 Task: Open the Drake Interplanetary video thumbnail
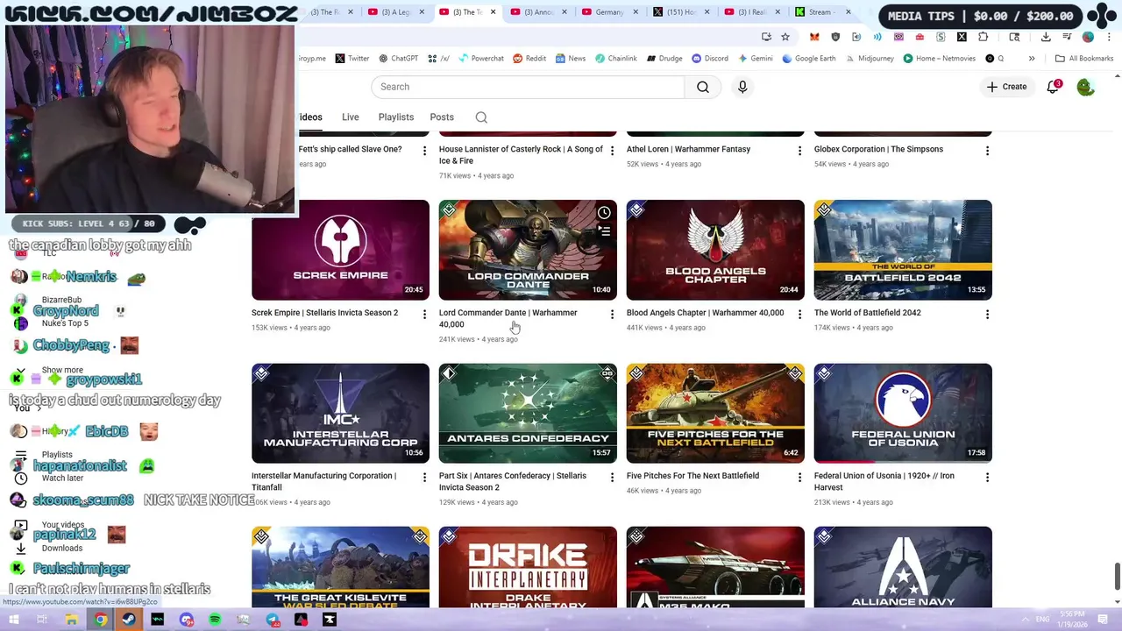click(528, 567)
